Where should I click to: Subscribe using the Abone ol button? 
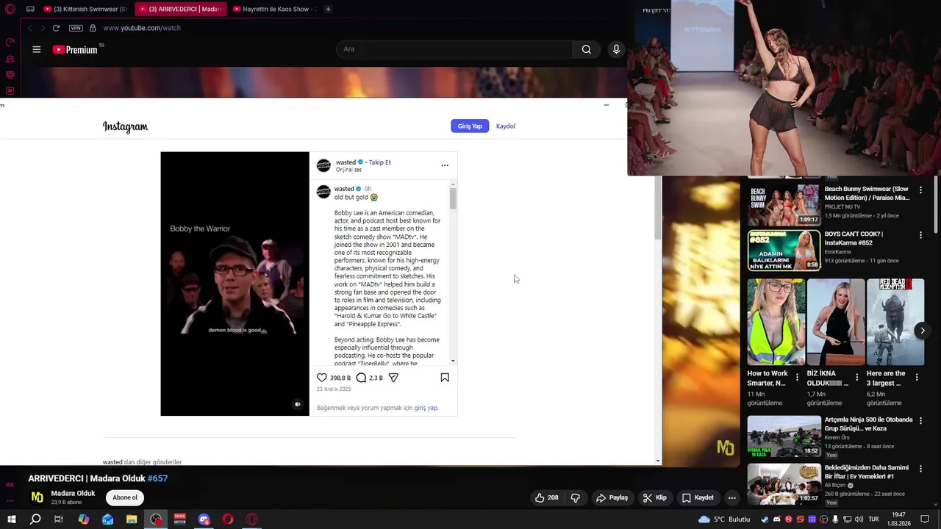pyautogui.click(x=125, y=497)
